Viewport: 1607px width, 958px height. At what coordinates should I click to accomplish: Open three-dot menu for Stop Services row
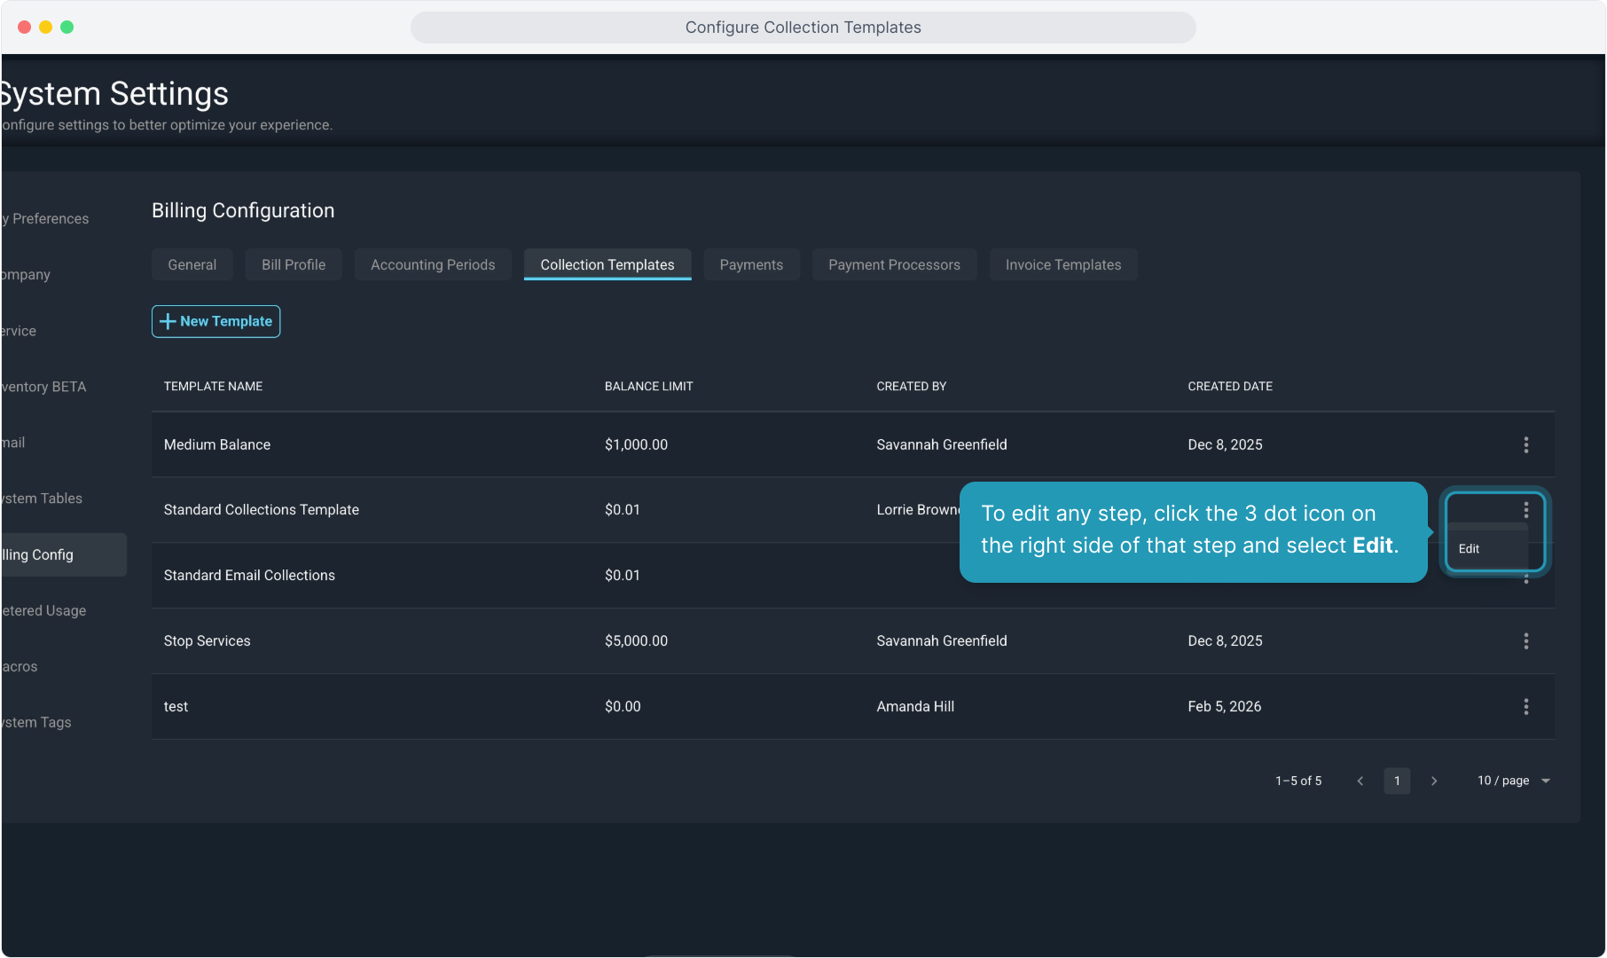pyautogui.click(x=1525, y=641)
